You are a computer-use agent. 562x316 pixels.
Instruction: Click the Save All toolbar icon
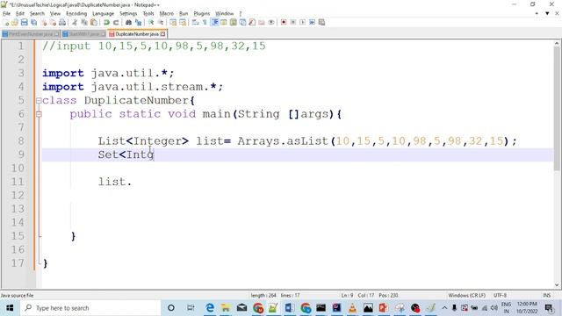point(33,23)
